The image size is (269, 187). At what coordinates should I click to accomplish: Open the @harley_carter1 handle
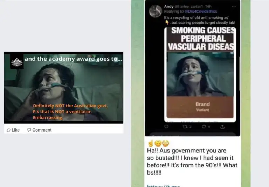[189, 7]
